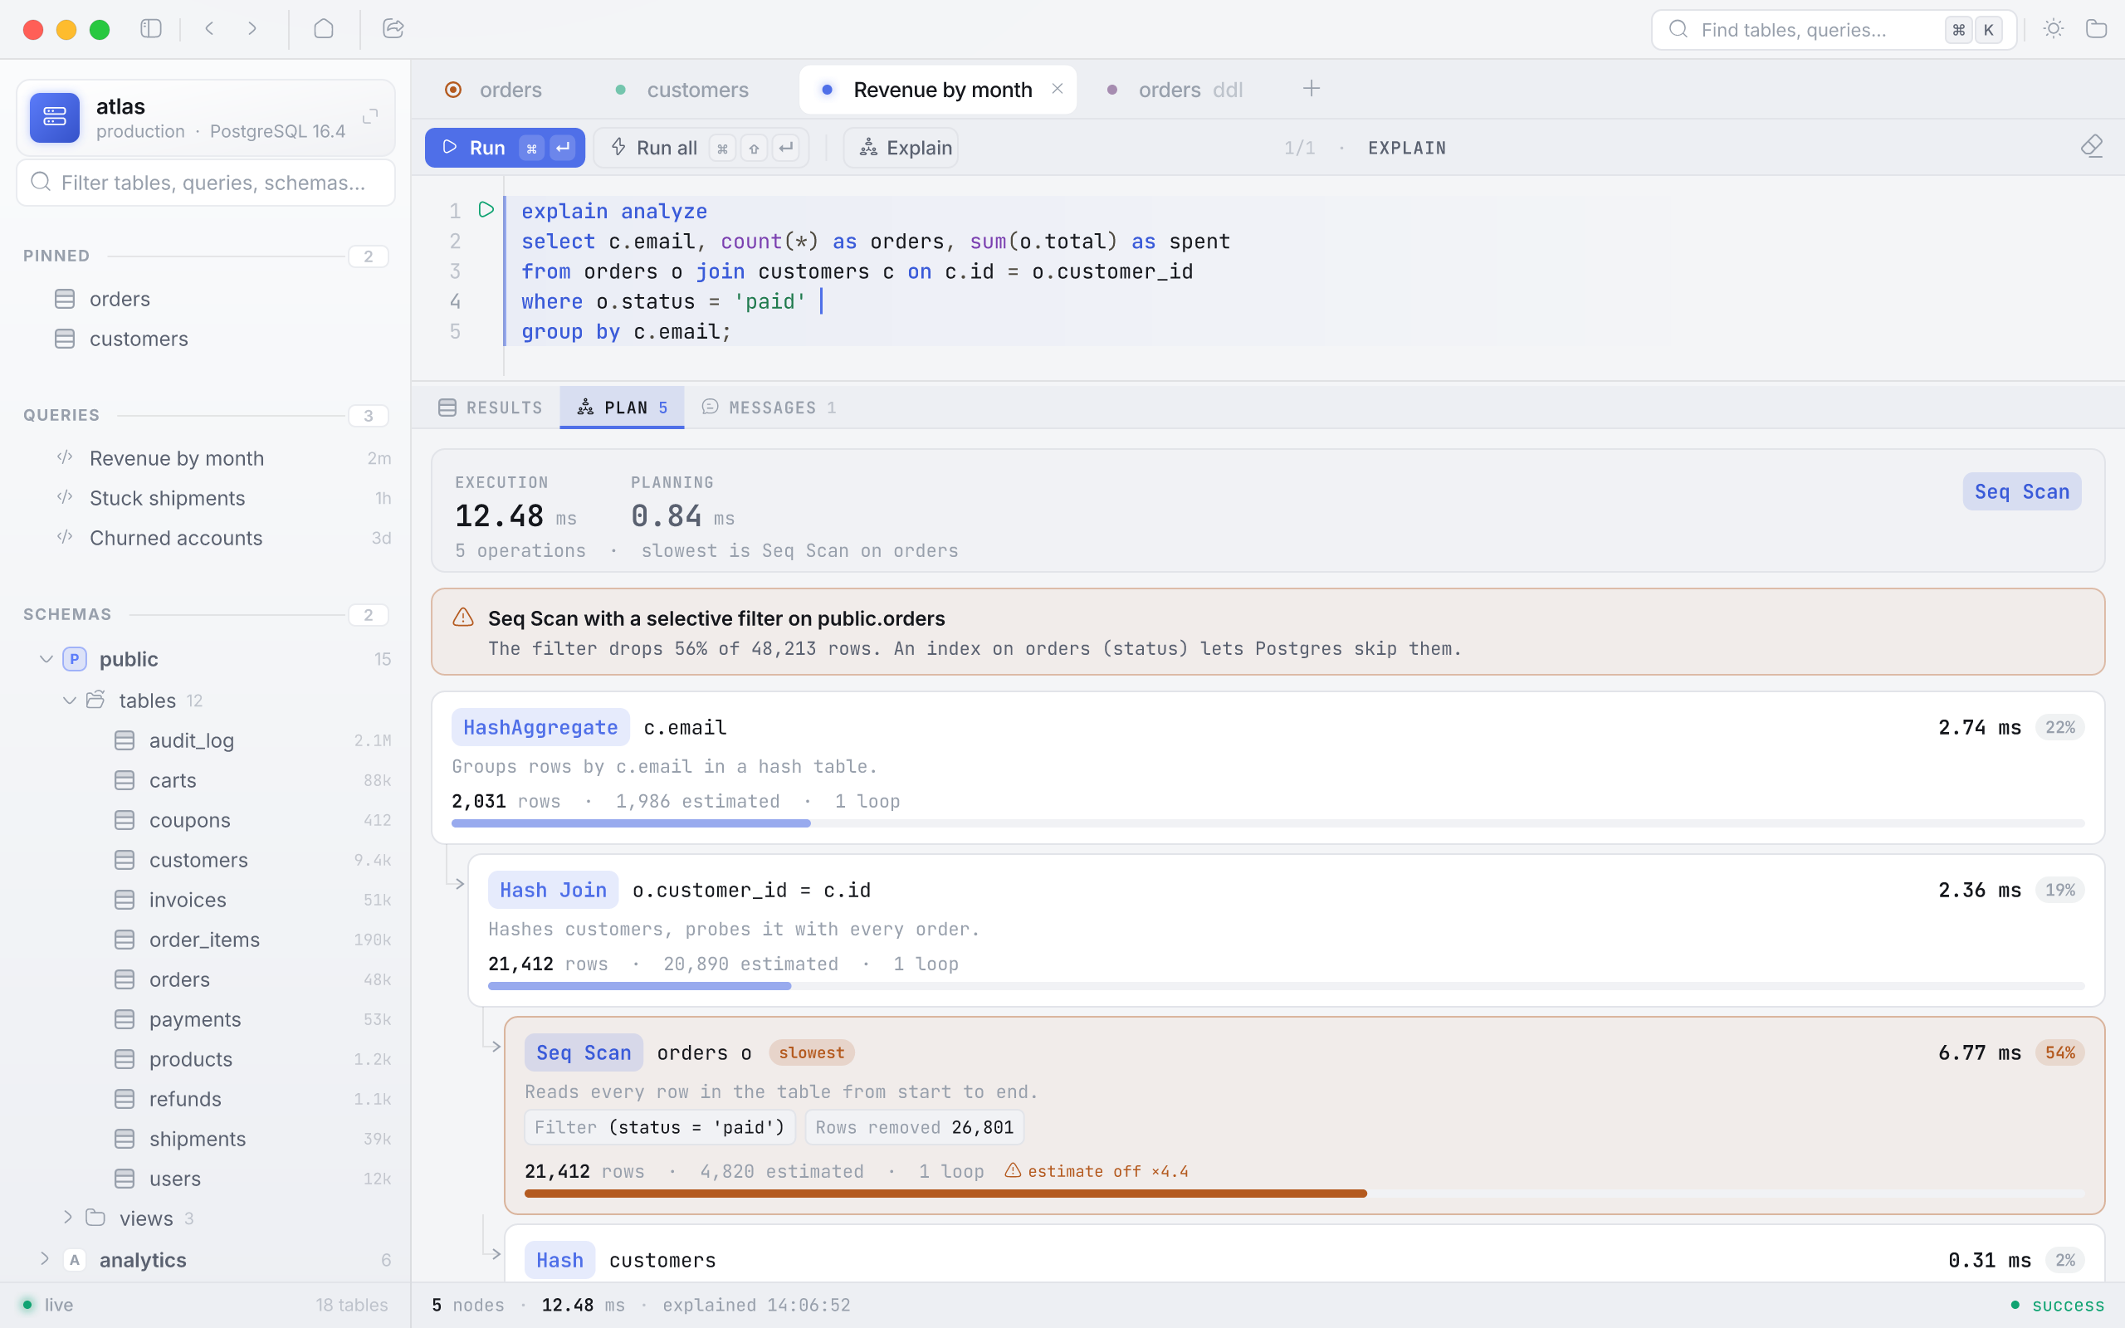
Task: Click the blue Run button
Action: click(505, 148)
